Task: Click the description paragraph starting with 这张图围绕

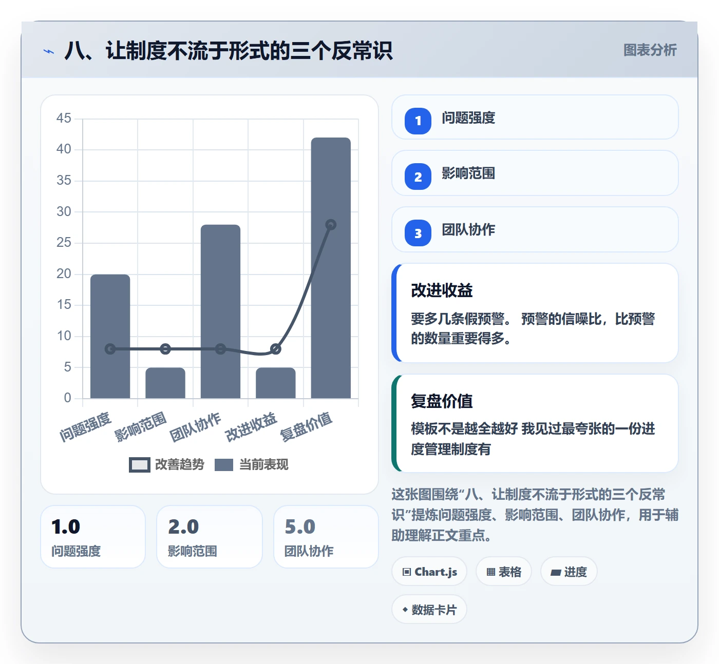Action: [x=535, y=515]
